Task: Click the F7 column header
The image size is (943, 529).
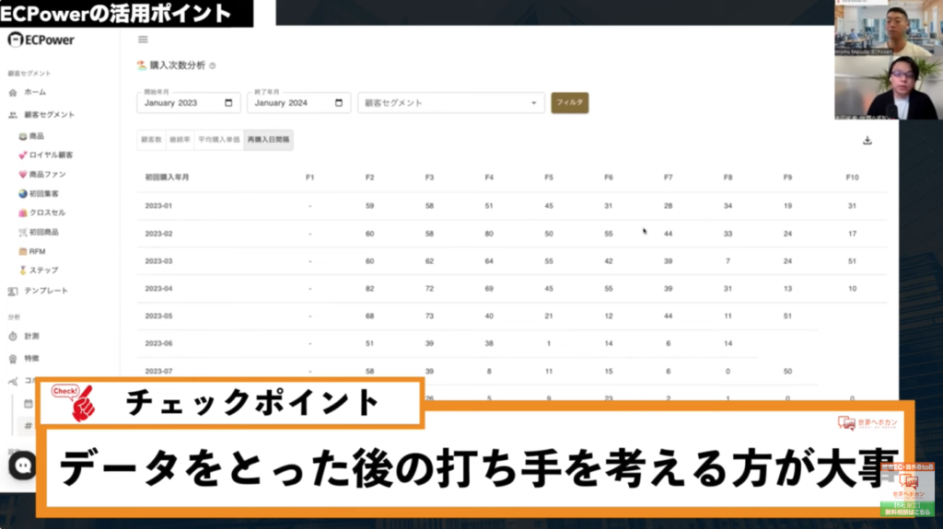Action: [x=669, y=178]
